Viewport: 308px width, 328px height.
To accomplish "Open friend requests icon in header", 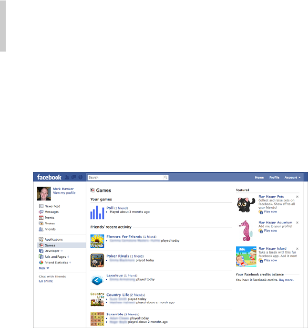I will pos(67,178).
